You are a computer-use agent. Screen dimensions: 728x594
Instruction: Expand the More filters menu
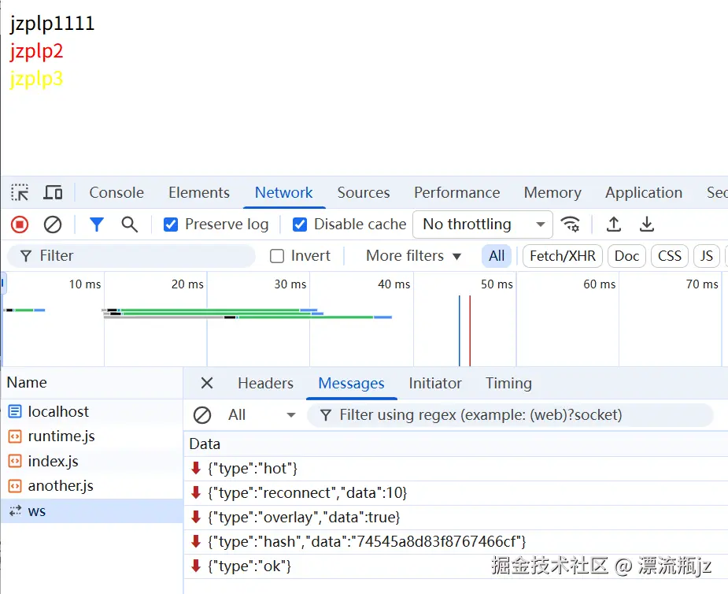[x=413, y=256]
